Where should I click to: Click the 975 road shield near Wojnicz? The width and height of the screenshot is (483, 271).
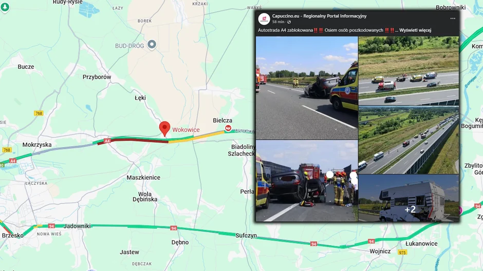pyautogui.click(x=402, y=252)
